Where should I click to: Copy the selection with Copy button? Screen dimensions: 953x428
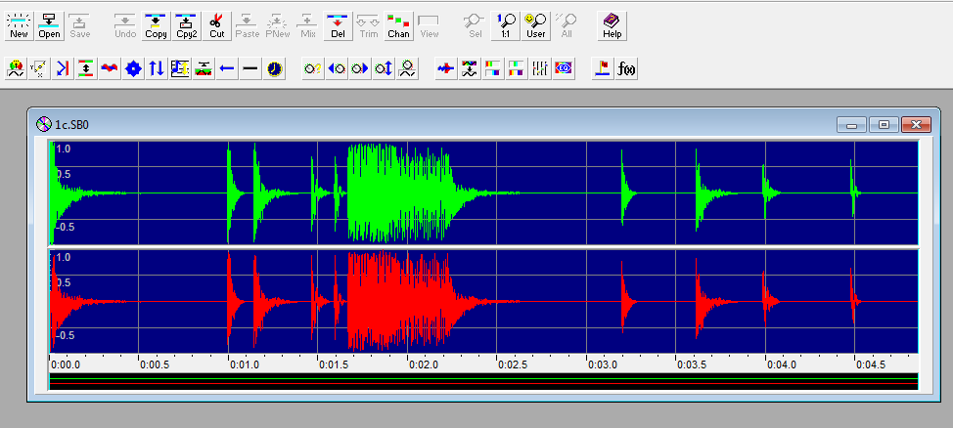point(157,26)
